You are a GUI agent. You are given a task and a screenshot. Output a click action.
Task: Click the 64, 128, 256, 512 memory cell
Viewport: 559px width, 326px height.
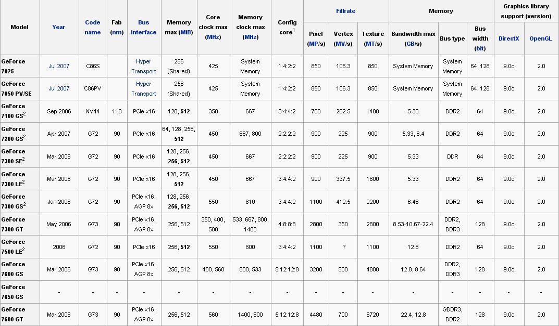click(179, 134)
